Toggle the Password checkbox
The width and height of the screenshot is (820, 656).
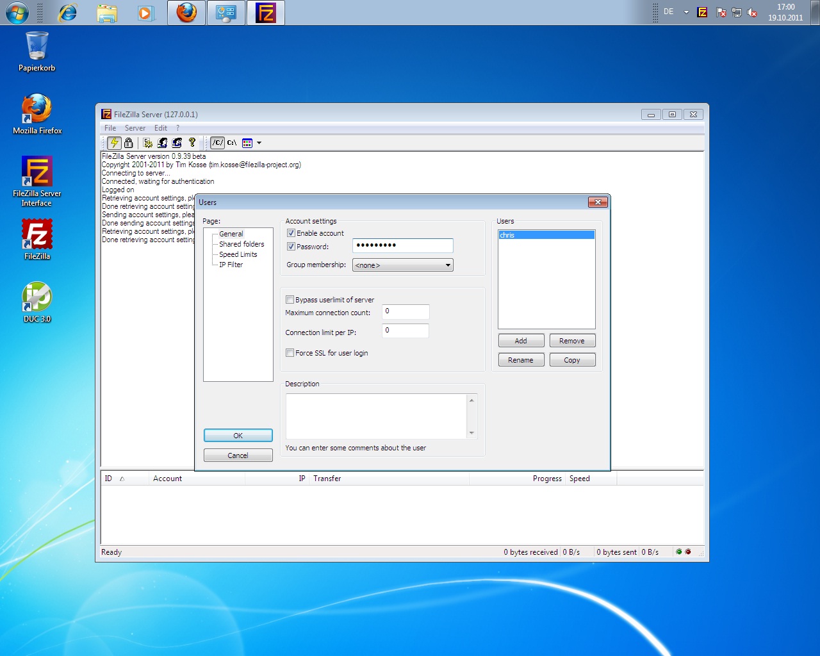291,247
